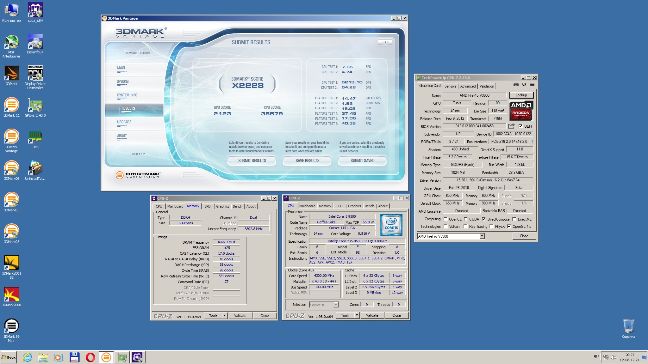Click the Bus Interface question mark

pyautogui.click(x=532, y=142)
